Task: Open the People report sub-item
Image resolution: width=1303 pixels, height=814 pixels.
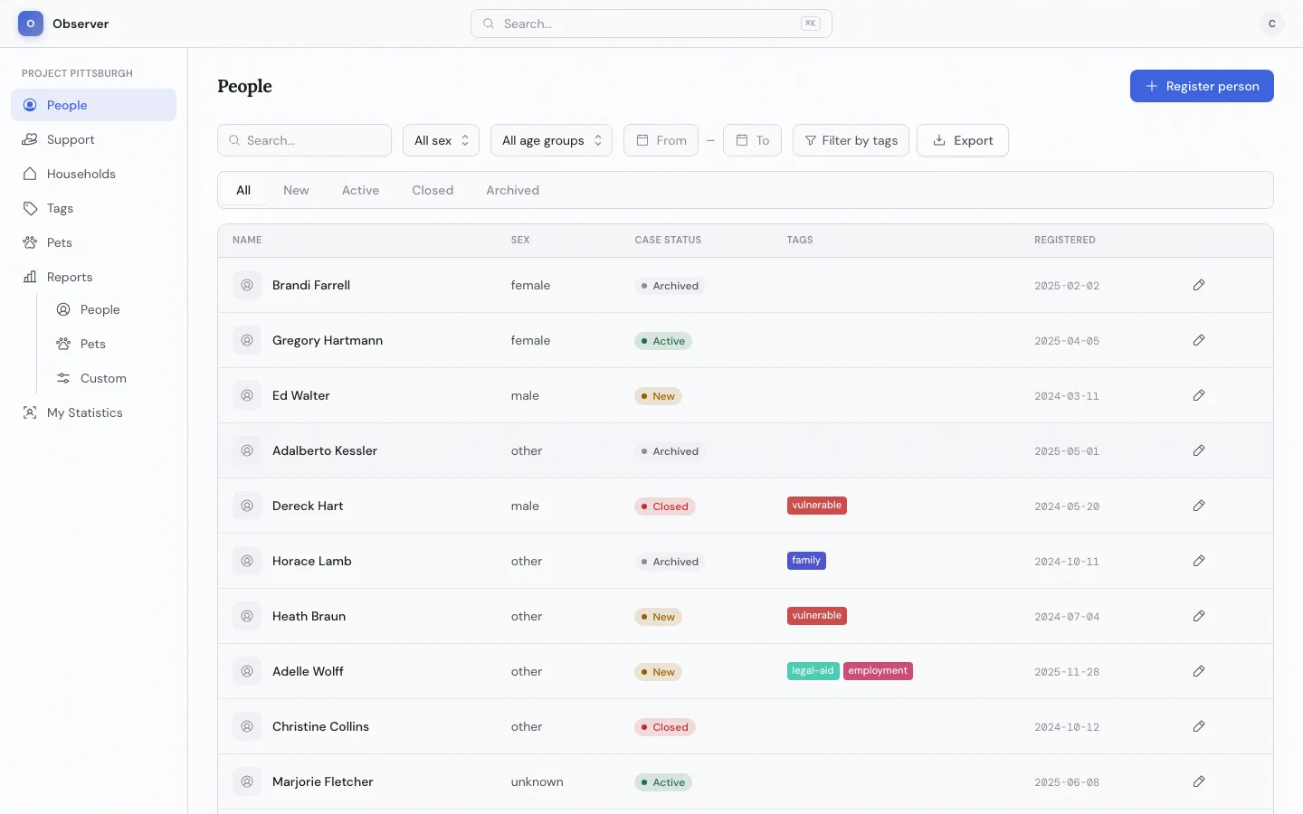Action: tap(110, 309)
